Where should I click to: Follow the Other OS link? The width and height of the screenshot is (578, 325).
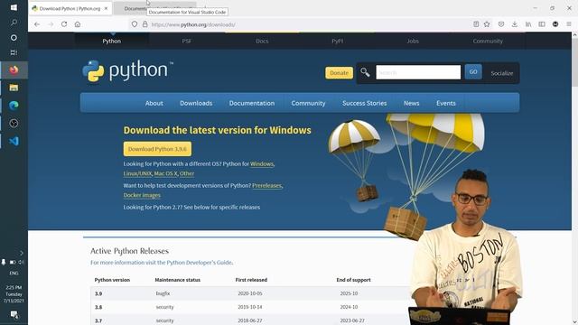click(187, 173)
